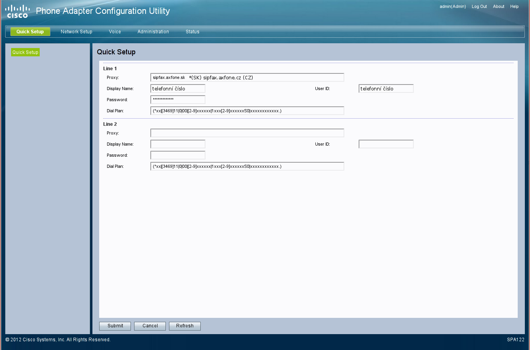530x350 pixels.
Task: Open the Help link
Action: click(x=514, y=7)
